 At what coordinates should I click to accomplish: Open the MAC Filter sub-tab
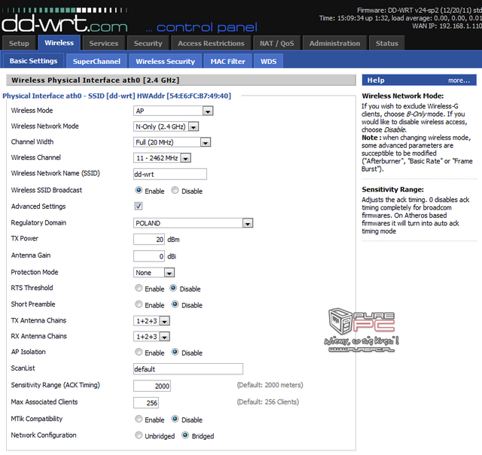[227, 61]
